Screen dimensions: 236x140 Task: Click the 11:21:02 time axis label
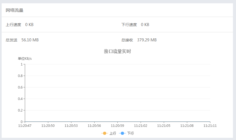coord(141,126)
